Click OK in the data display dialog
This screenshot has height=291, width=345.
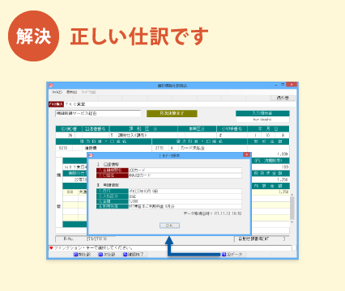point(169,226)
